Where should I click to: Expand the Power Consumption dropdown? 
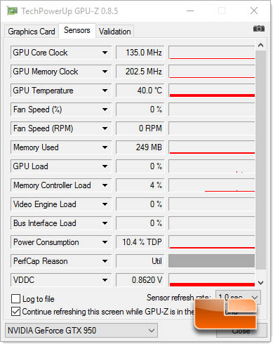click(105, 242)
